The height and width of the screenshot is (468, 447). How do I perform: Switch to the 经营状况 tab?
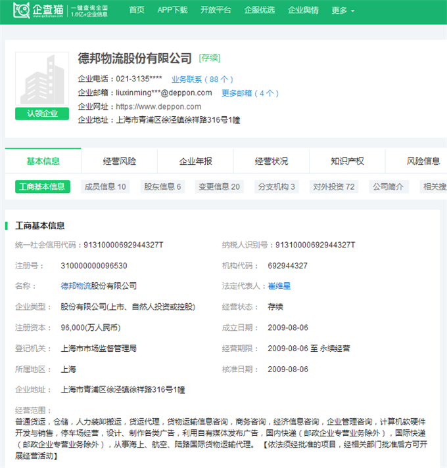tap(271, 161)
